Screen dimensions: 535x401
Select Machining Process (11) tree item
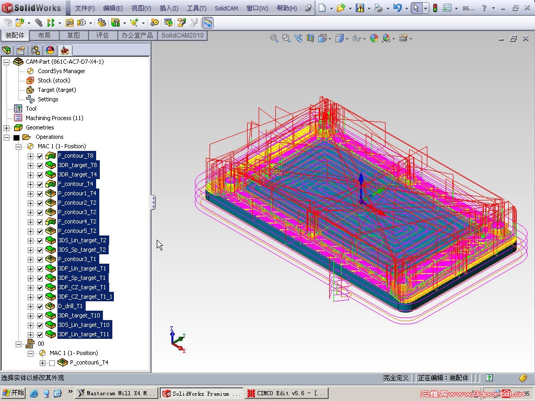[x=54, y=119]
